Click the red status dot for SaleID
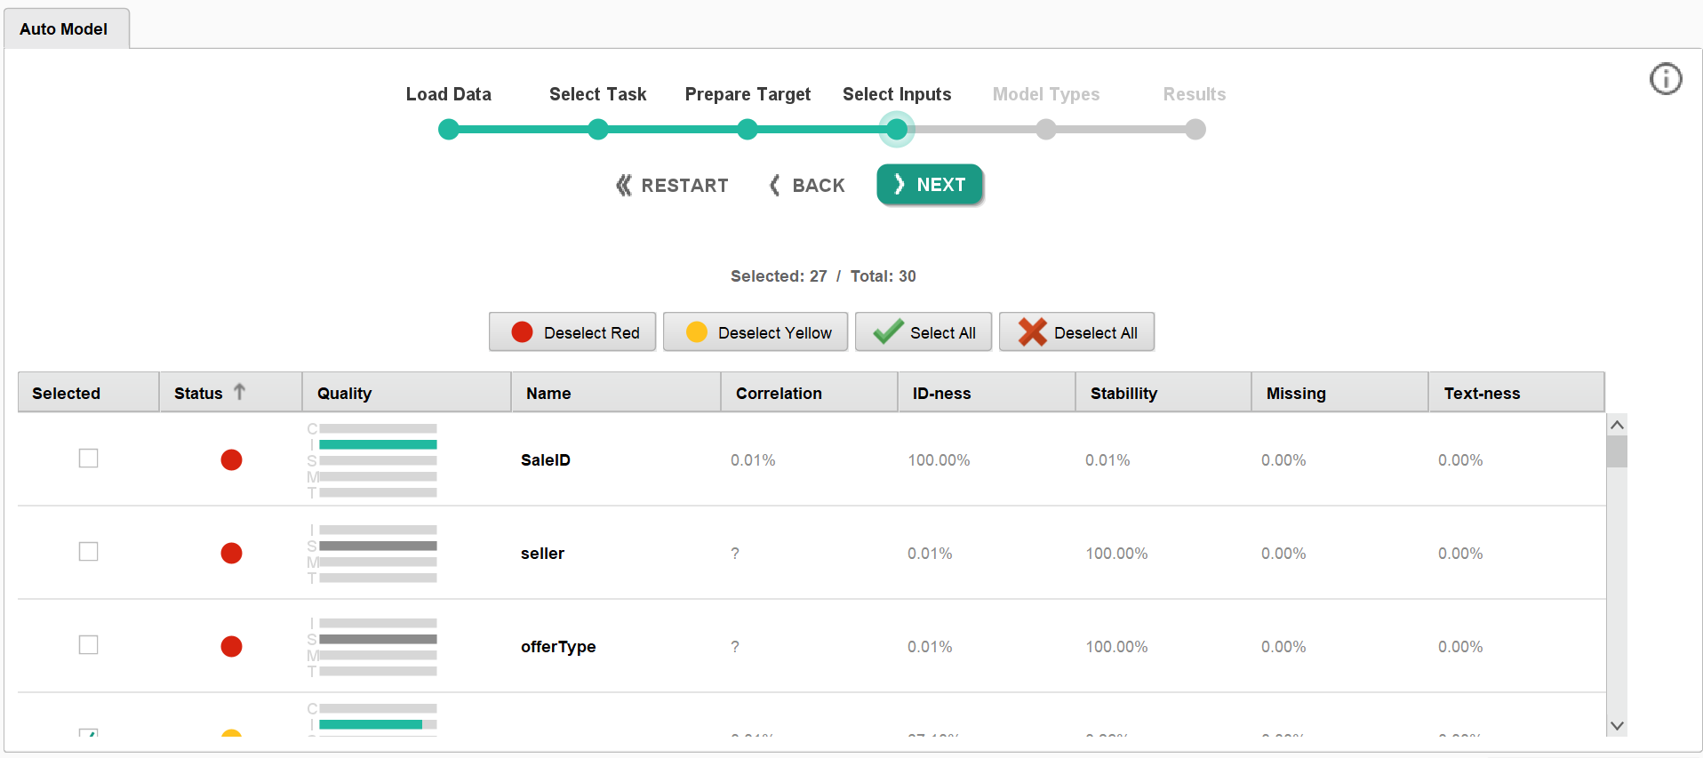 point(231,459)
